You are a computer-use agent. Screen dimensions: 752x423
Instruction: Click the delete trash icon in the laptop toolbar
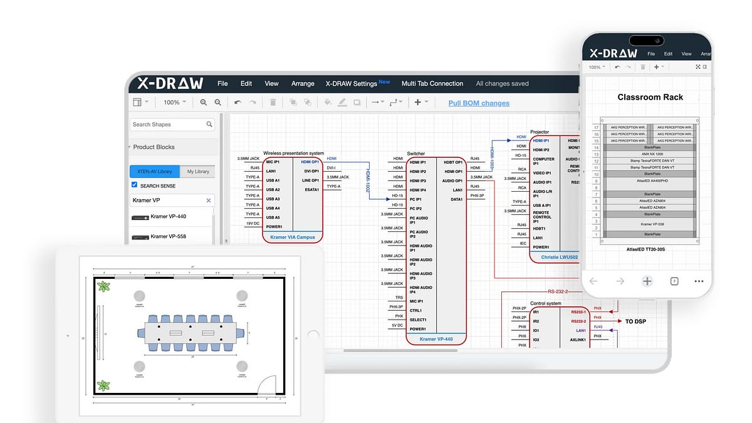click(x=273, y=102)
